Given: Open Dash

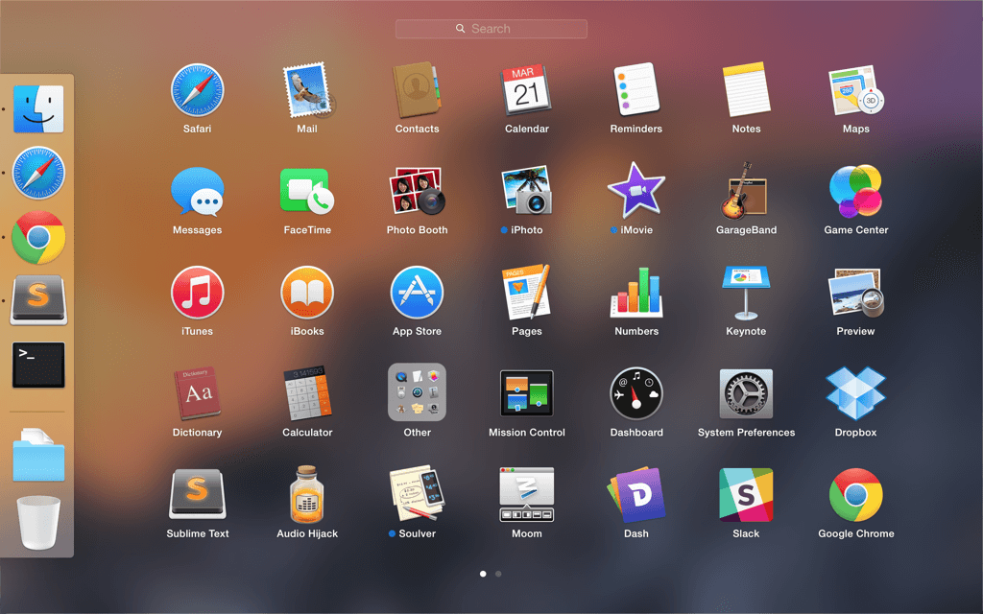Looking at the screenshot, I should click(x=636, y=494).
